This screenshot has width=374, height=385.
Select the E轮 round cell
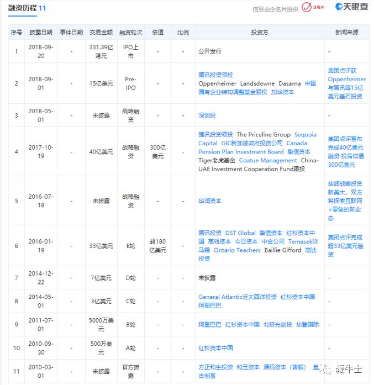click(x=130, y=246)
